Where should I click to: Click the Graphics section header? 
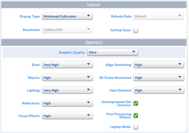pyautogui.click(x=94, y=42)
